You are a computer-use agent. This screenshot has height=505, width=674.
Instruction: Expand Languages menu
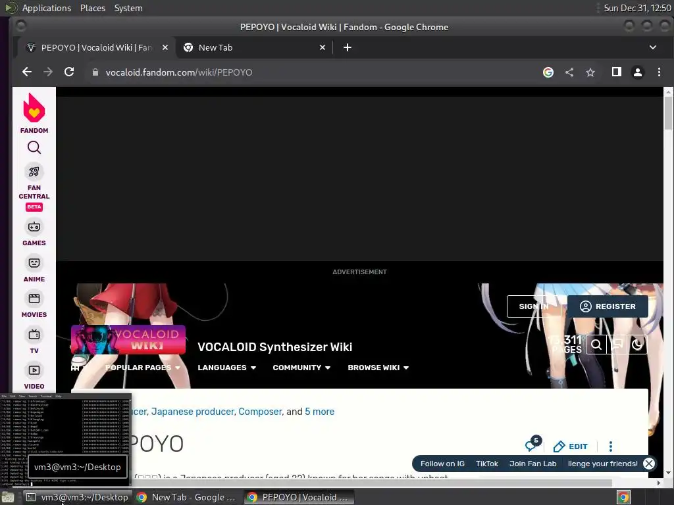(226, 368)
